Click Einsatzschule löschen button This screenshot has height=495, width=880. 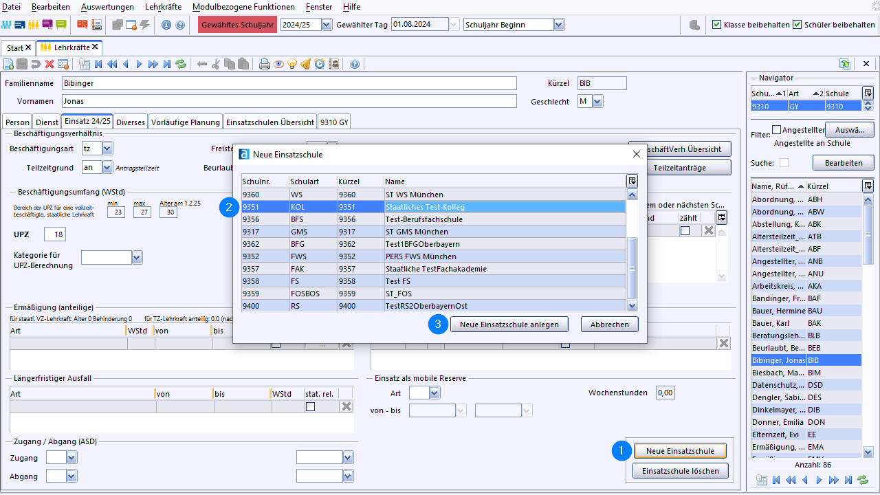pos(680,471)
